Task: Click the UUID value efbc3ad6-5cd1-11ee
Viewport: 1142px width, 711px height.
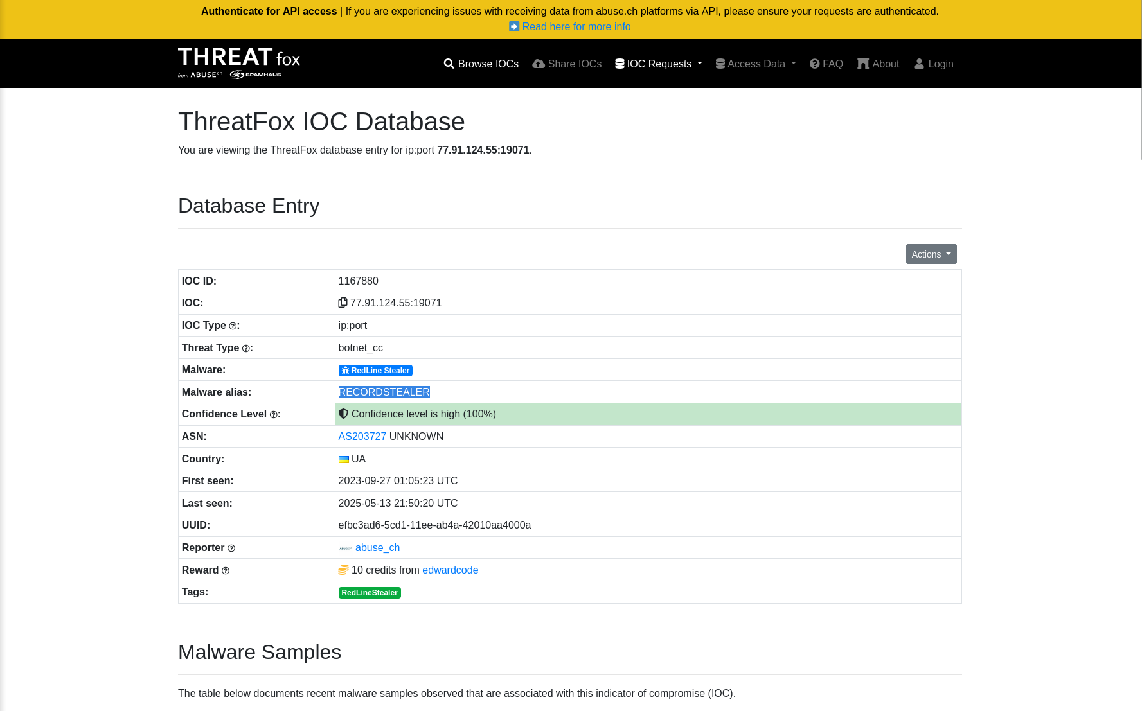Action: point(435,525)
